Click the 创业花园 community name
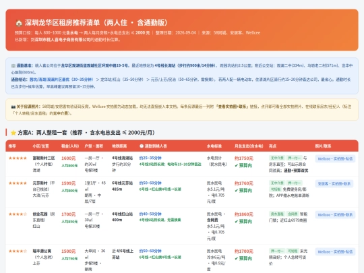This screenshot has height=273, width=364. click(40, 214)
